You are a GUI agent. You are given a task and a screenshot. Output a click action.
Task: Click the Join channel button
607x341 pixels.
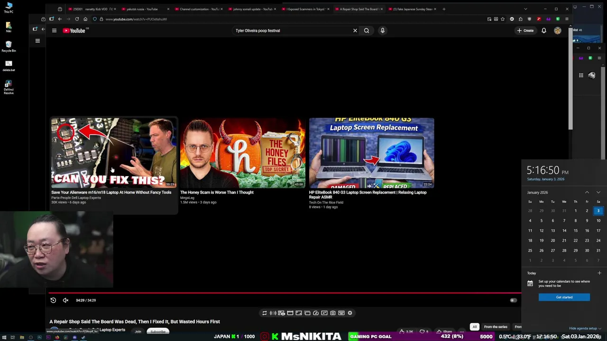click(x=138, y=332)
